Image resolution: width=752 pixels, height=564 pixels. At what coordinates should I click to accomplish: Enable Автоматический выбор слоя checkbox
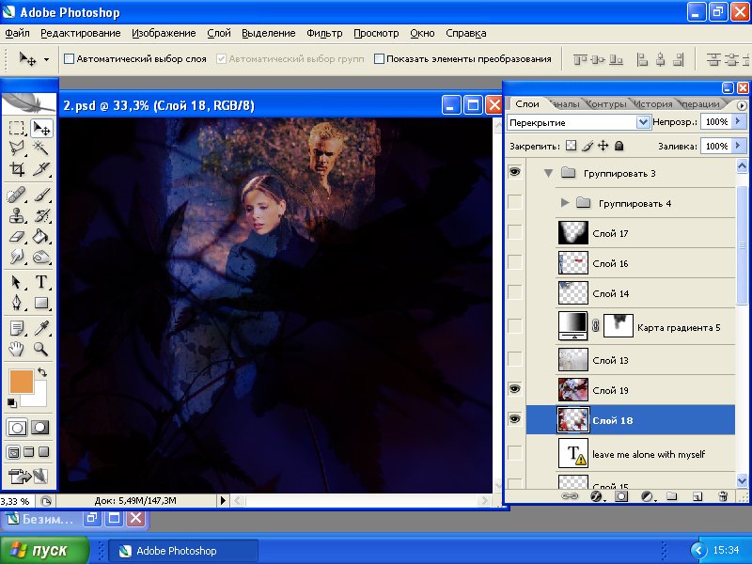(x=69, y=59)
